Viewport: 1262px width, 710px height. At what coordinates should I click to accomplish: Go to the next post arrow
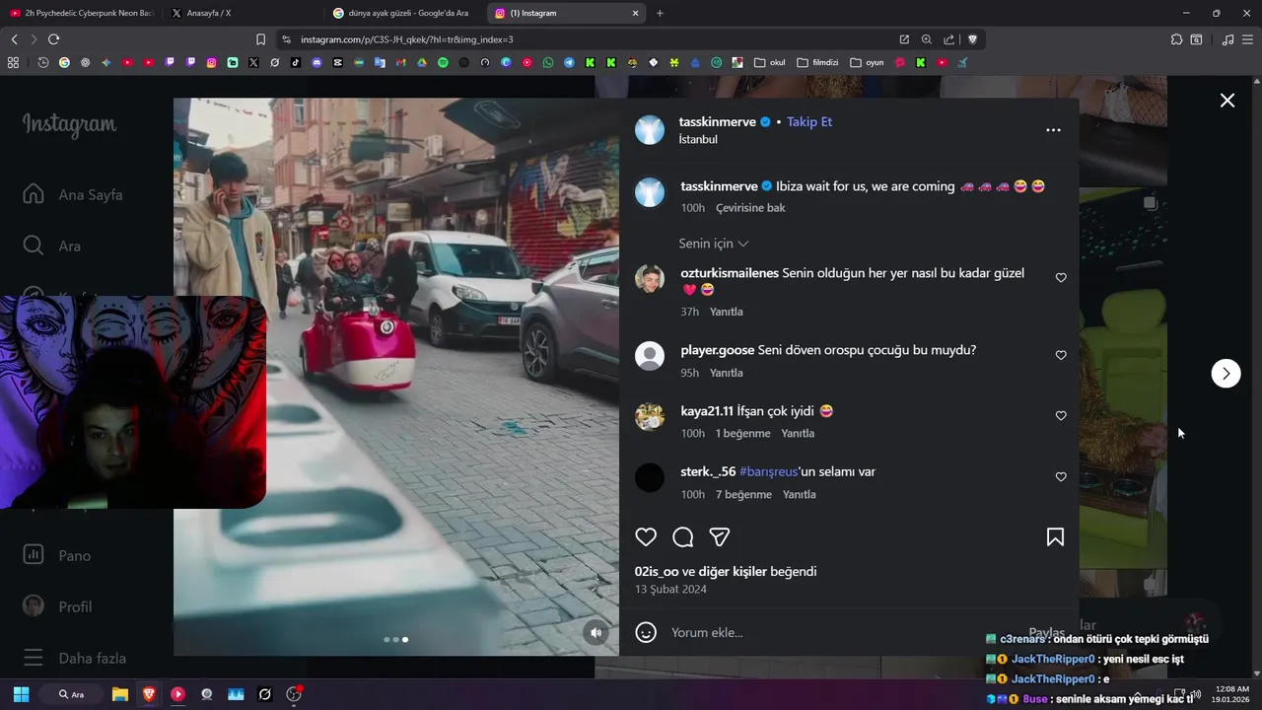(1226, 373)
